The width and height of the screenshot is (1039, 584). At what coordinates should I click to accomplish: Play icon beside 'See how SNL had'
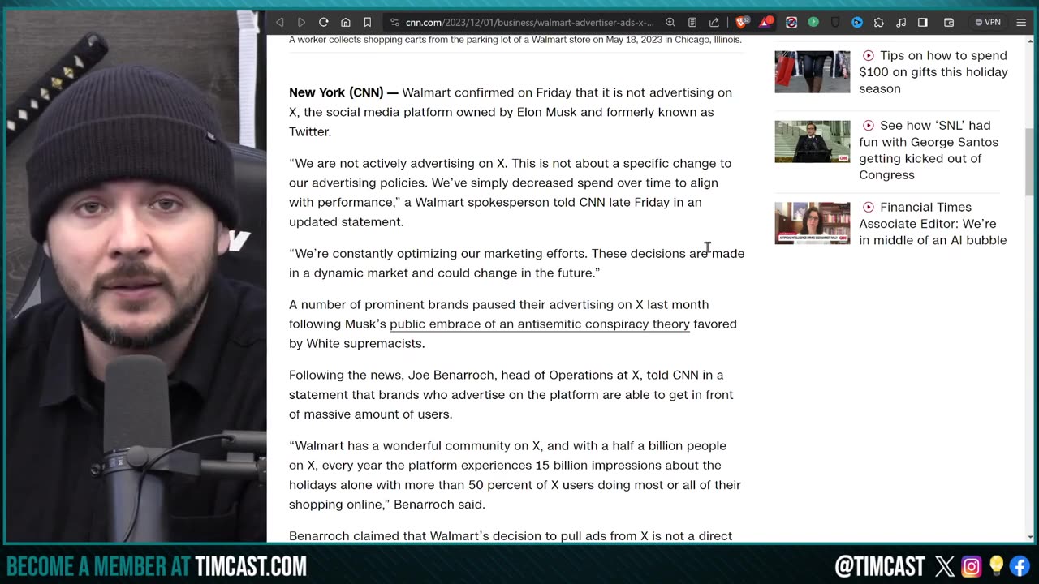[x=868, y=126]
